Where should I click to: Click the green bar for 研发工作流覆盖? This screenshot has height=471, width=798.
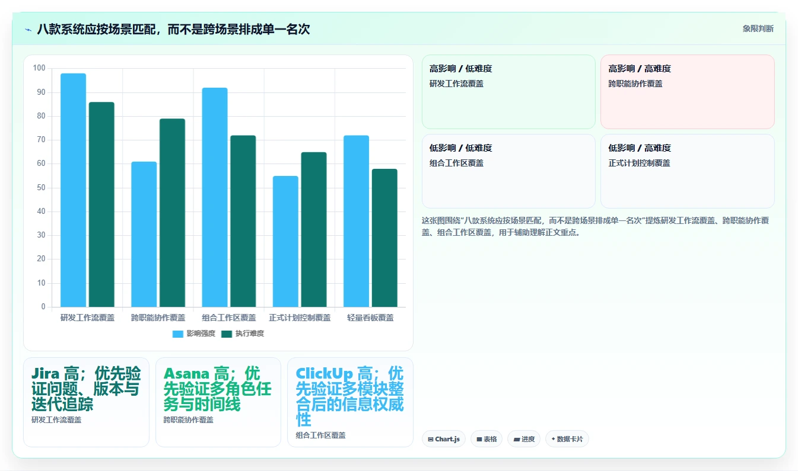coord(101,204)
